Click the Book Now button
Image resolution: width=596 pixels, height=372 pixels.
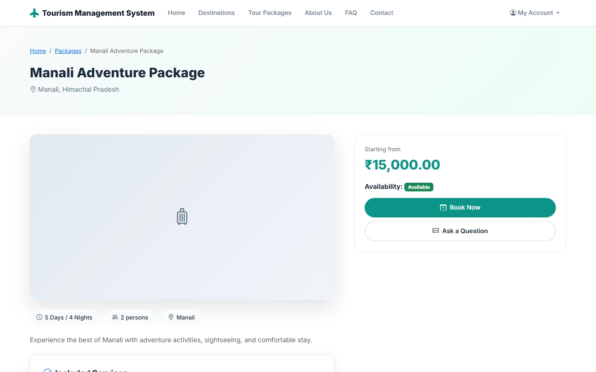click(460, 207)
